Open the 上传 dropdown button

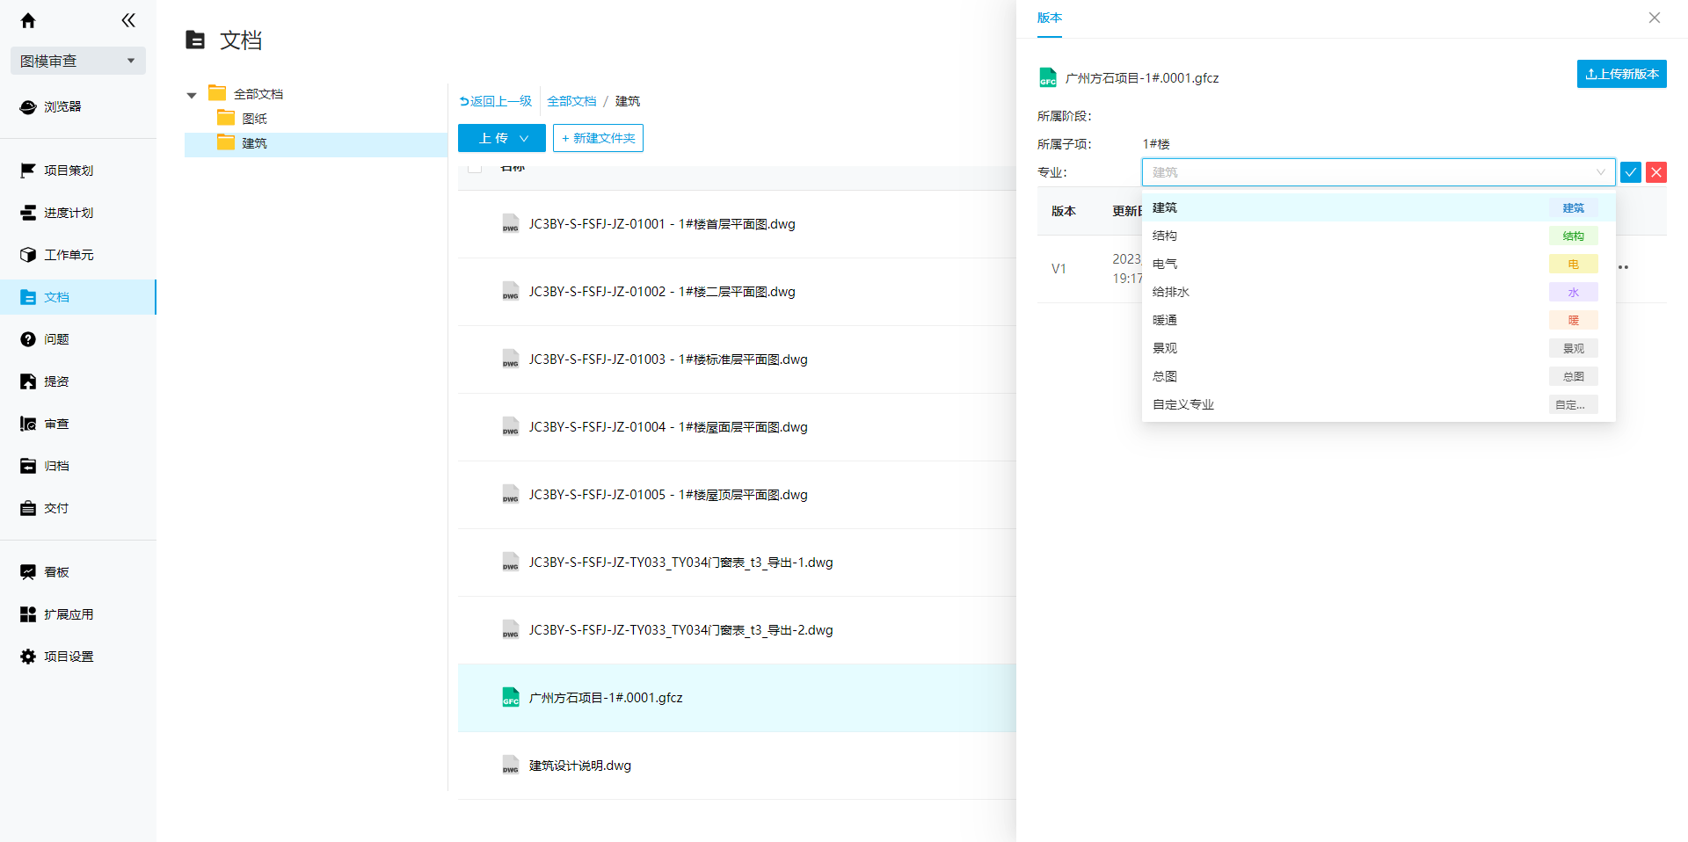pyautogui.click(x=502, y=138)
